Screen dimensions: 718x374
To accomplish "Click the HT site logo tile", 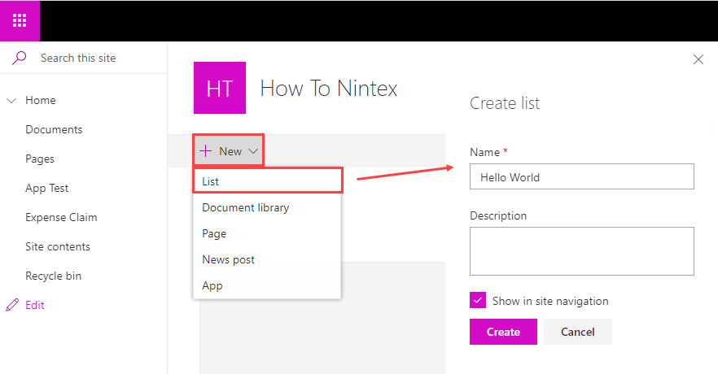I will [x=220, y=88].
